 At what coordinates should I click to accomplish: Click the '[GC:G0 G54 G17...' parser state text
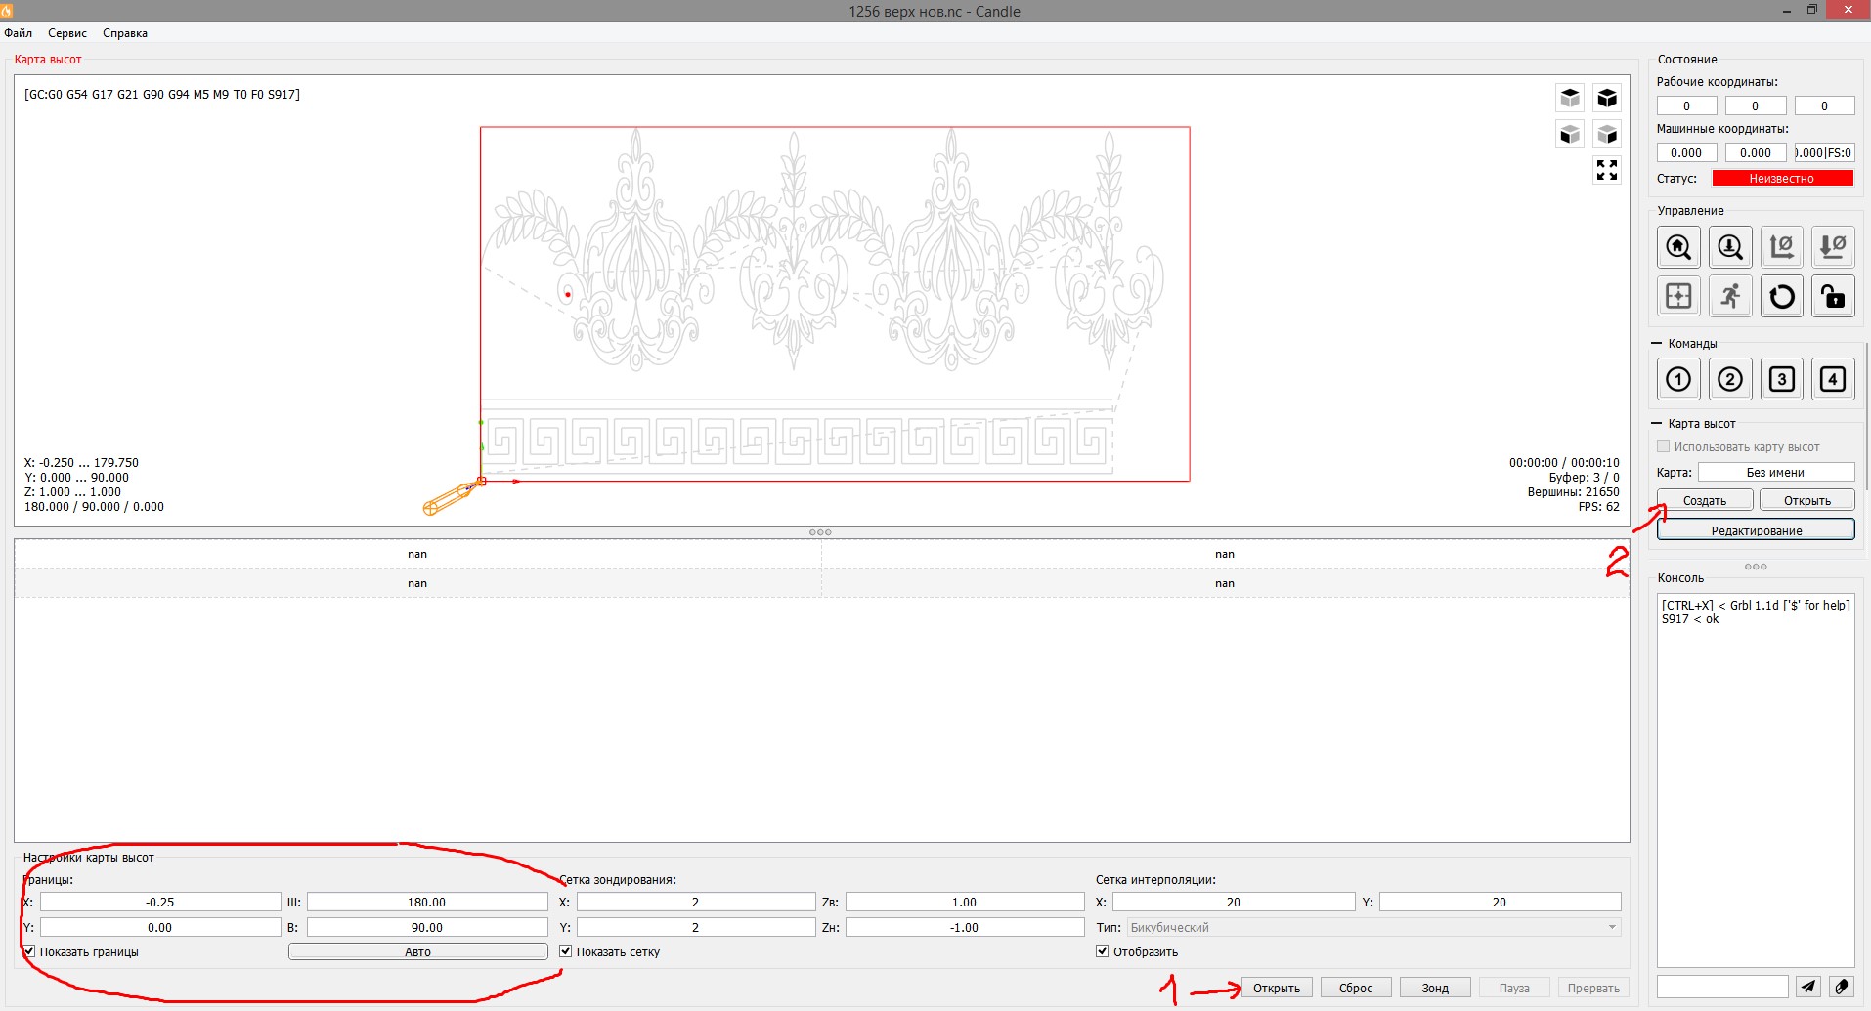162,94
